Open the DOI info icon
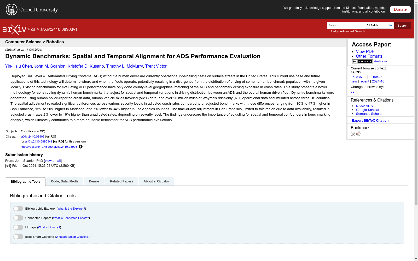418x261 pixels. click(80, 147)
